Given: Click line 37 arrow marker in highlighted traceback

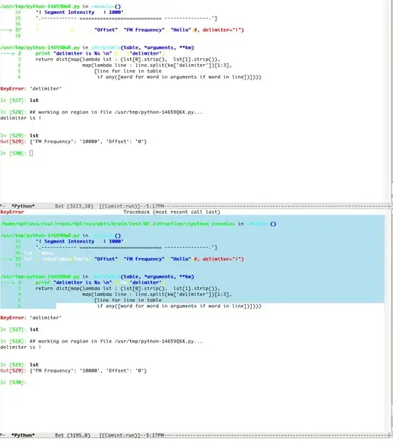Looking at the screenshot, I should pyautogui.click(x=6, y=259).
